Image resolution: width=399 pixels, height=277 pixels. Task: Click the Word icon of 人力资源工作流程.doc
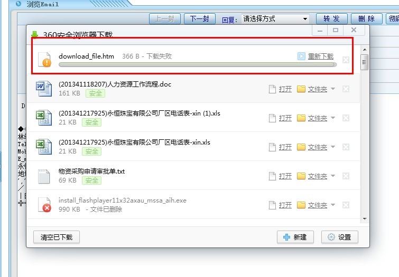(x=43, y=88)
